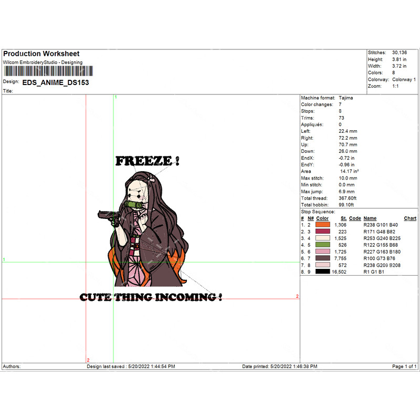Click the CUTE THING INCOMING ! lettering
420x420 pixels.
pyautogui.click(x=151, y=298)
